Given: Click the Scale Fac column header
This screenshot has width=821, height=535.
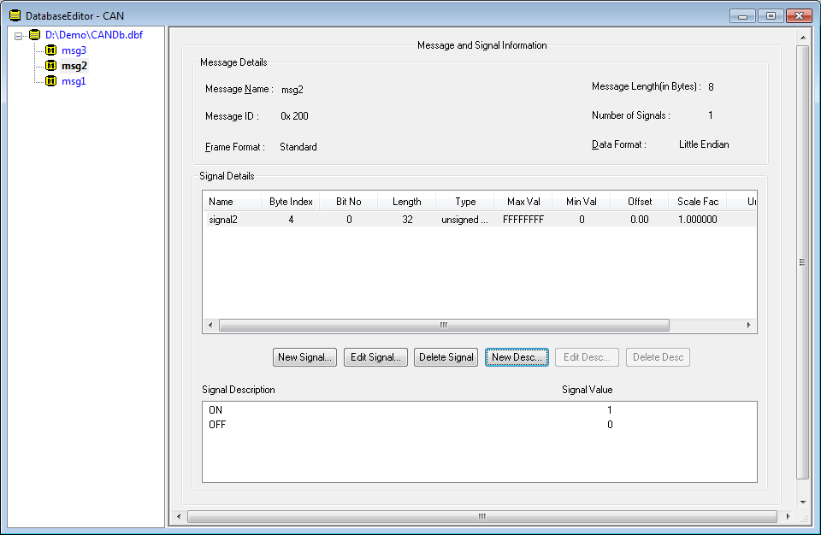Looking at the screenshot, I should pyautogui.click(x=698, y=202).
